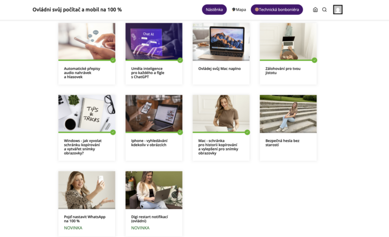This screenshot has height=237, width=389.
Task: Open the user profile avatar
Action: point(338,10)
